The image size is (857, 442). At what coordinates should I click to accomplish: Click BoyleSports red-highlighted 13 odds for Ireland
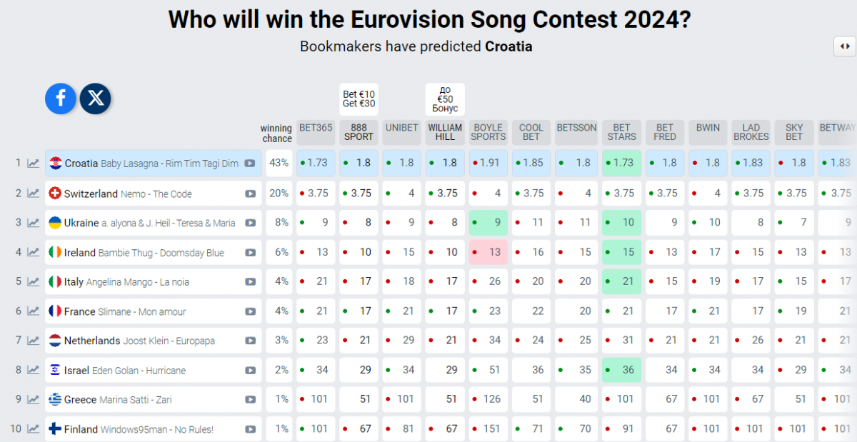488,252
